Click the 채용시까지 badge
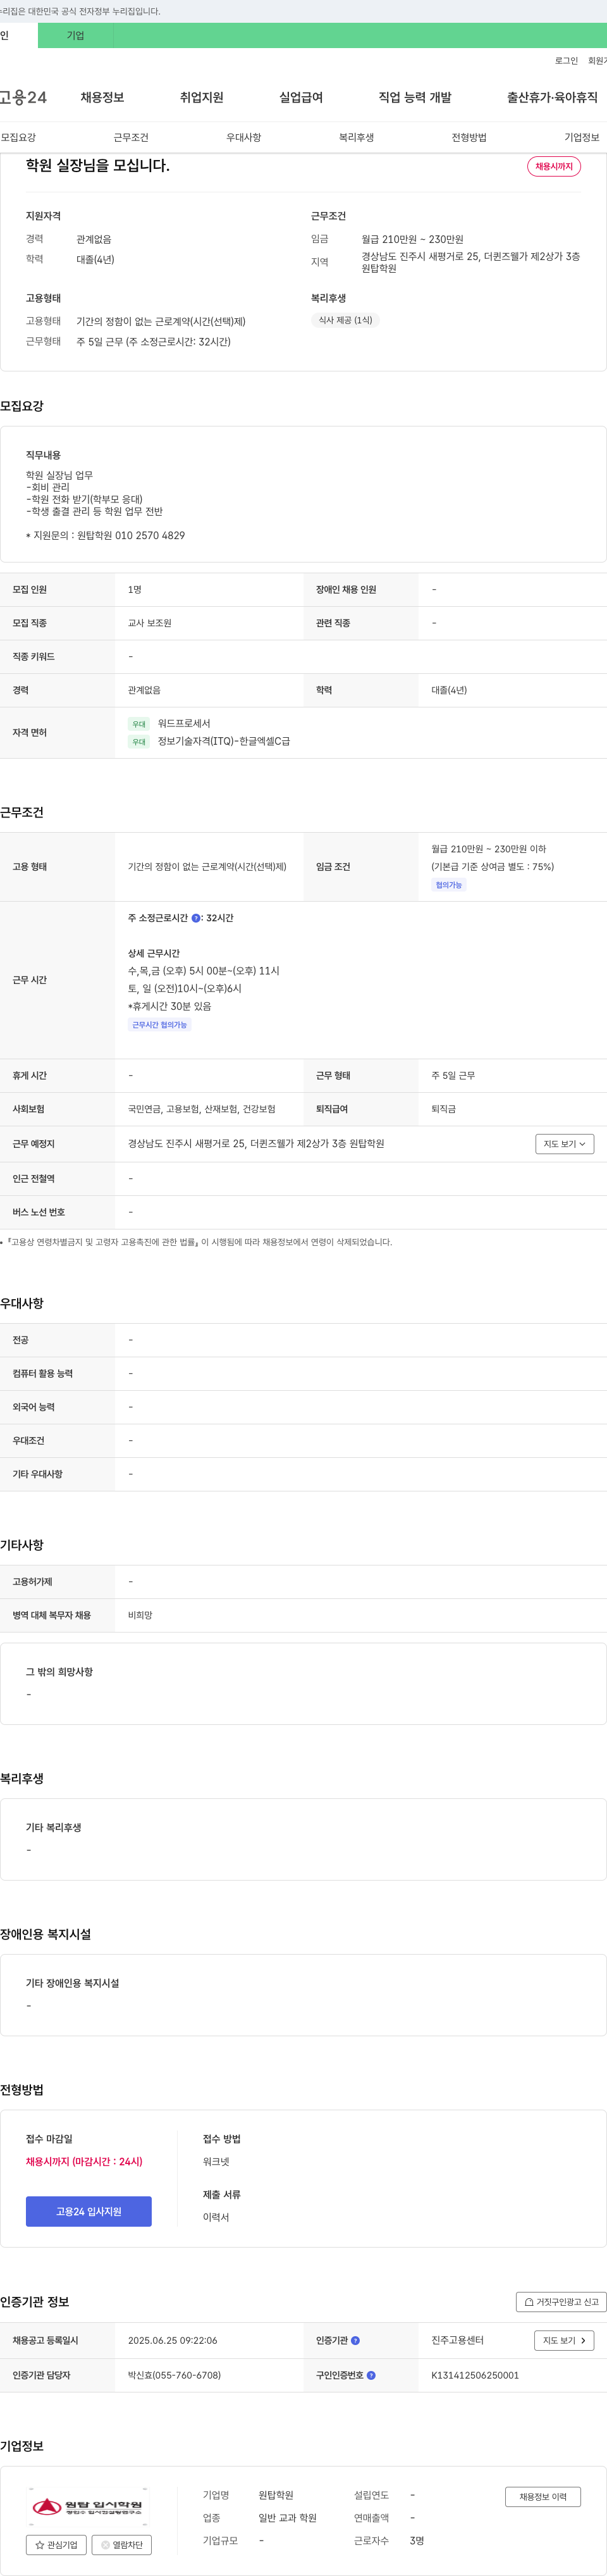 (554, 166)
